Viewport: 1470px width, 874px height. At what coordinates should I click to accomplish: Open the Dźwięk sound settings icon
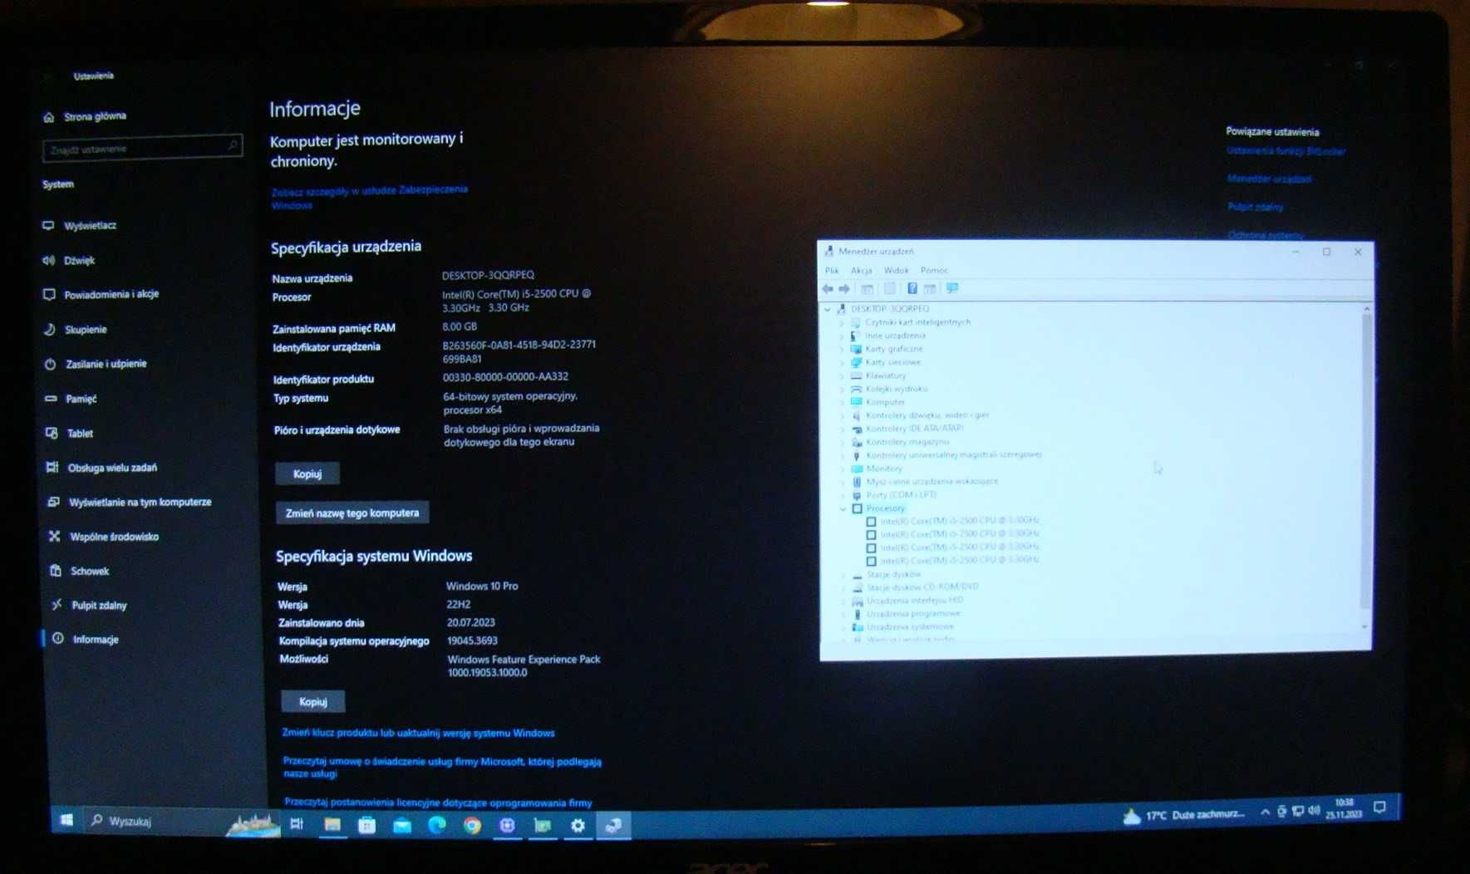[48, 260]
